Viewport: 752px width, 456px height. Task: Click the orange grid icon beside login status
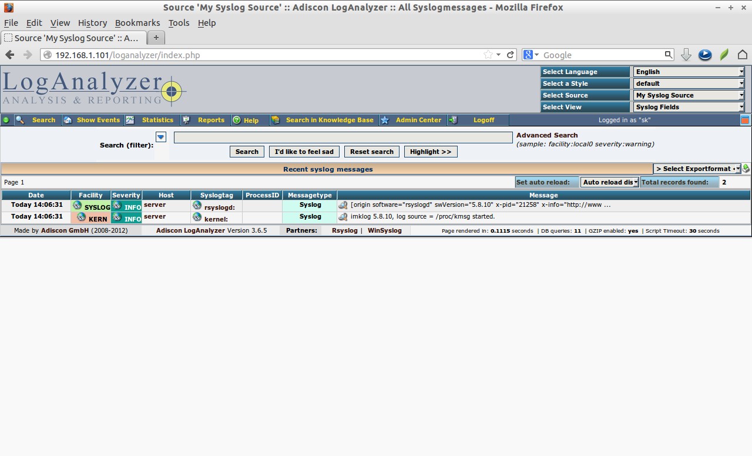(x=745, y=120)
